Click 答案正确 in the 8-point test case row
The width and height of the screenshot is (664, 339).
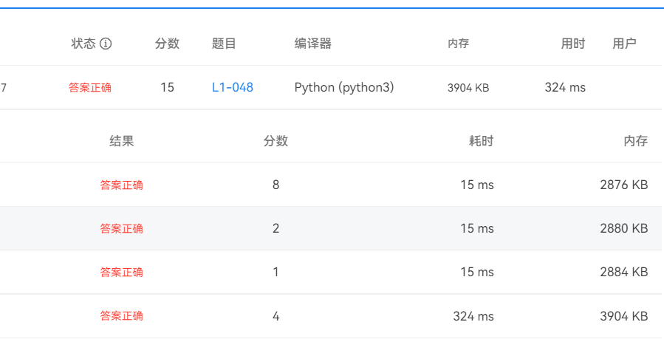pos(122,185)
